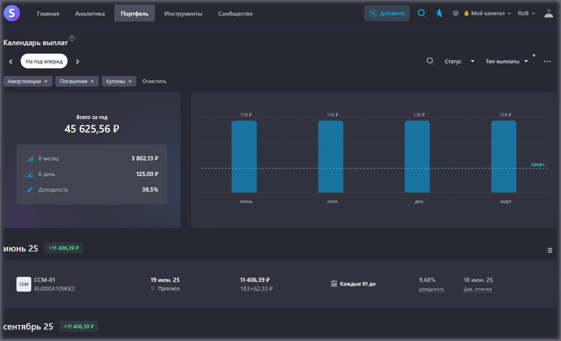Select the На год вперед period button

pyautogui.click(x=44, y=61)
